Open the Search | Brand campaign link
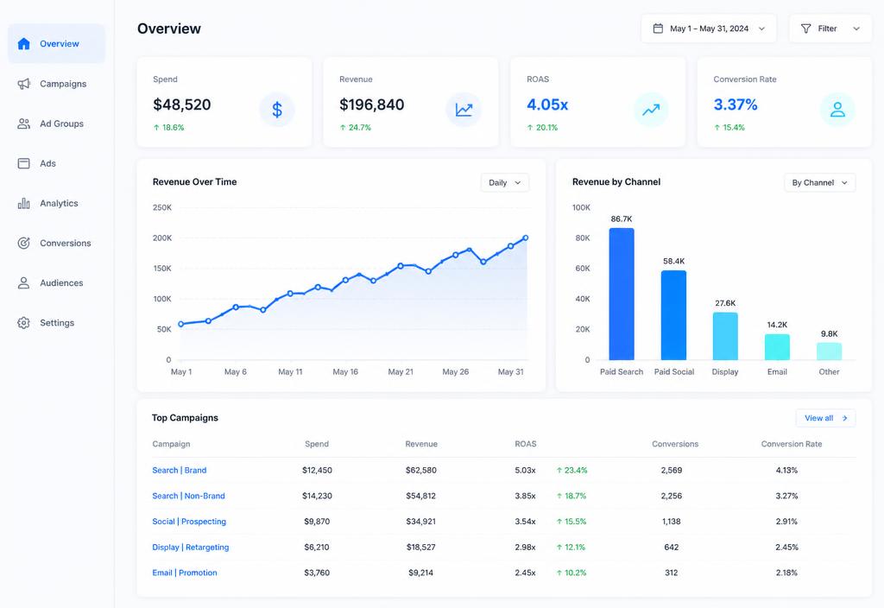Screen dimensions: 884x608 [180, 470]
